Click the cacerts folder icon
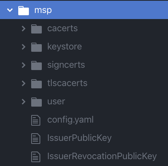This screenshot has height=166, width=168. coord(36,29)
